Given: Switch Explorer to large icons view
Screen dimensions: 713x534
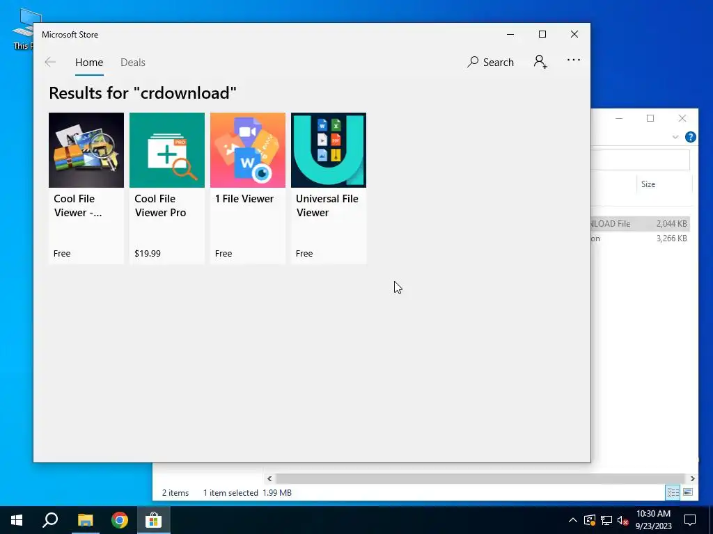Looking at the screenshot, I should pos(688,493).
